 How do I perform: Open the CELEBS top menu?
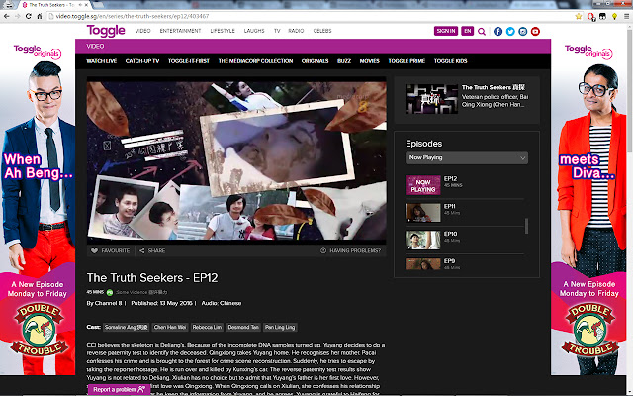click(x=322, y=31)
